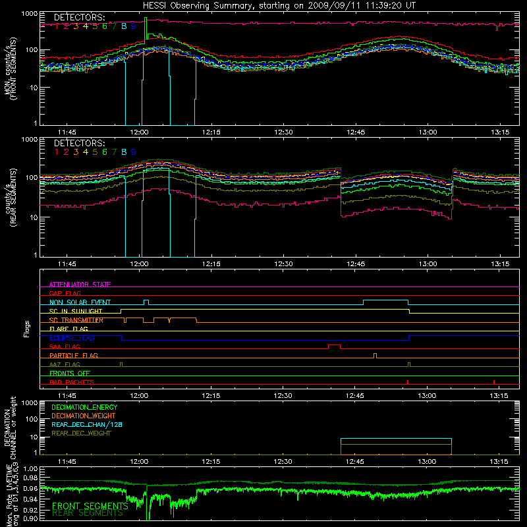Click the 0.98 y-axis value of the livetime plot
The width and height of the screenshot is (527, 527).
click(x=30, y=478)
